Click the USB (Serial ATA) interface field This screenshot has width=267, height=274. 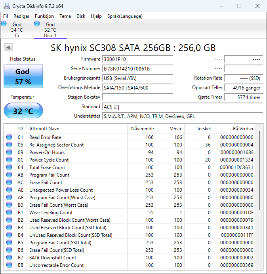point(137,78)
